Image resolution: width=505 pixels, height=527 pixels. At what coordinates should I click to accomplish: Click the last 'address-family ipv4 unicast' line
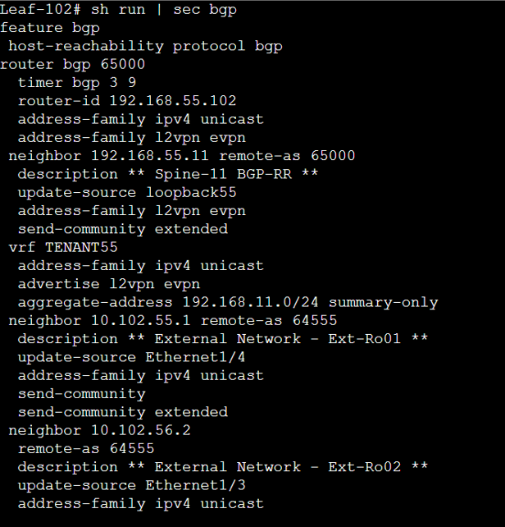click(141, 504)
